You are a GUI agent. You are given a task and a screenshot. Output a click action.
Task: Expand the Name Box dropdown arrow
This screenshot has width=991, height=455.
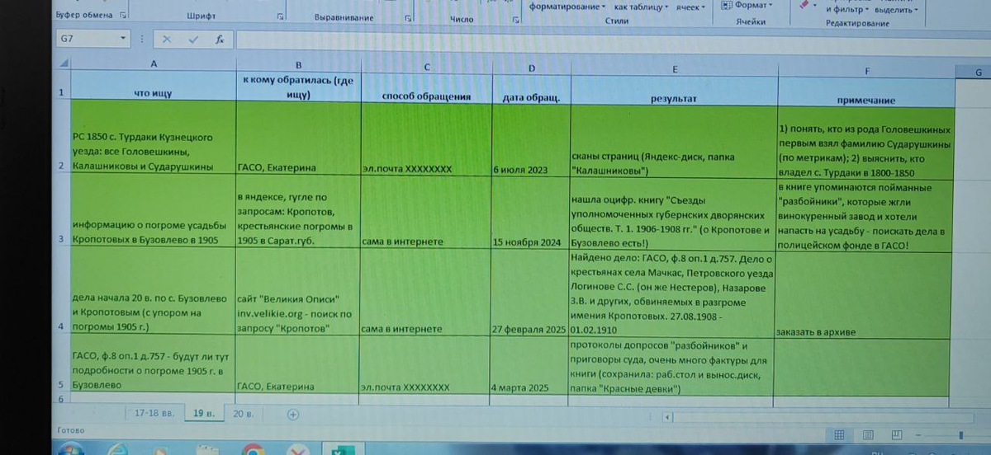[x=124, y=39]
